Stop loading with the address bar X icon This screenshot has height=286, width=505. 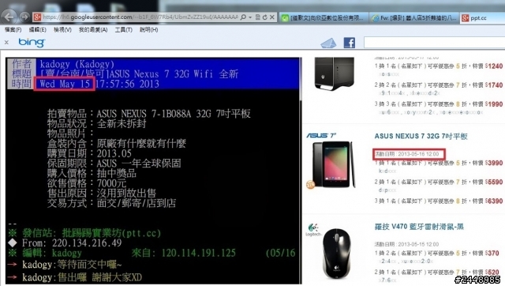click(x=272, y=17)
